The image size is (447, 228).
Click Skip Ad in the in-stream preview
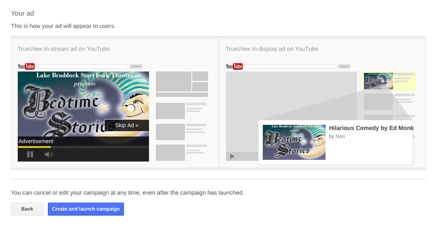point(127,125)
